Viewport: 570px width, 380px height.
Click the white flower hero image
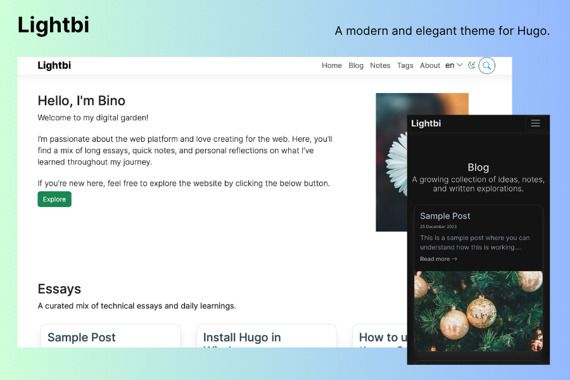pos(391,162)
